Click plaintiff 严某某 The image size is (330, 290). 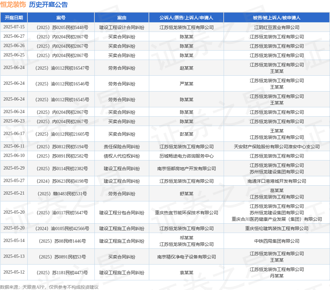tap(187, 84)
